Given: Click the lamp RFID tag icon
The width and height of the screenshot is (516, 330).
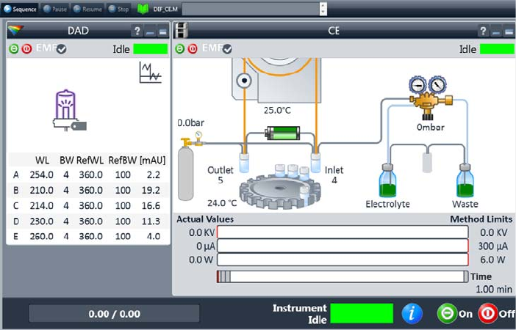Looking at the screenshot, I should click(x=79, y=126).
